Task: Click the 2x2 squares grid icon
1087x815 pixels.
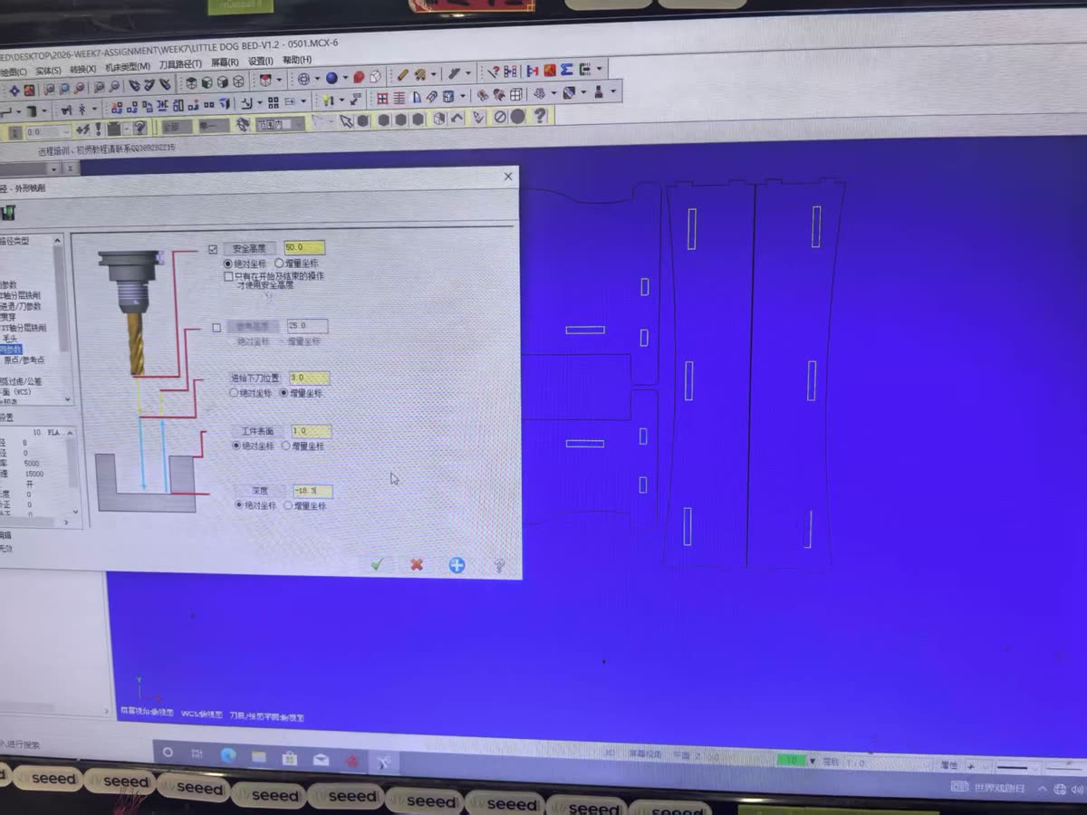Action: coord(274,102)
